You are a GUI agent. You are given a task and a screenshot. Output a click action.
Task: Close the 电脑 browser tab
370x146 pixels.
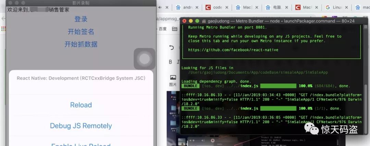point(287,7)
